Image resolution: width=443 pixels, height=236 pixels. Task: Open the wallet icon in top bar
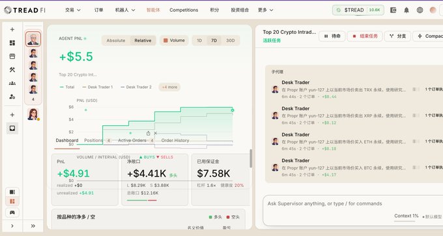click(x=393, y=10)
